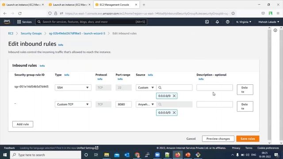Open the Windows Start menu
283x159 pixels.
point(5,155)
